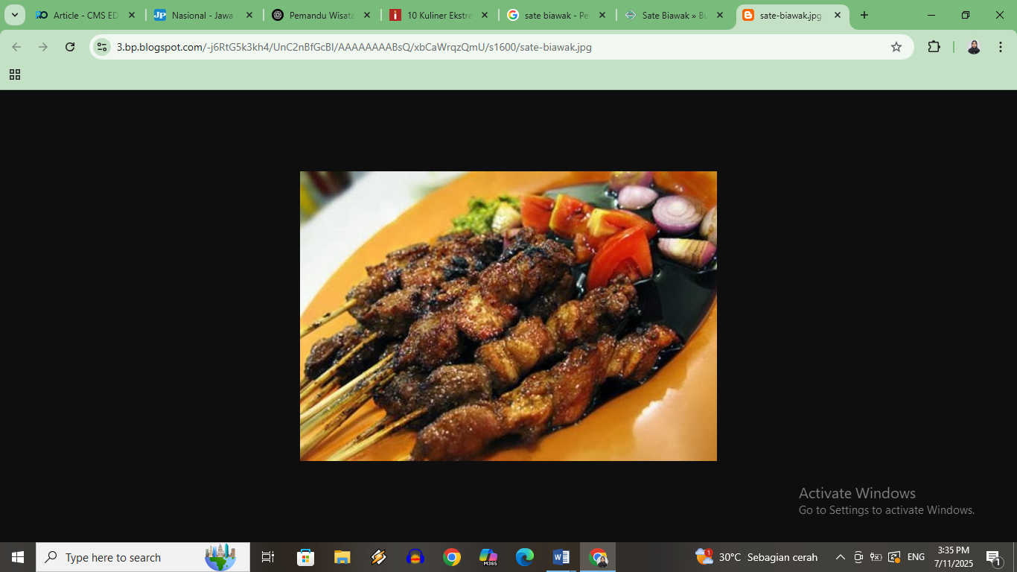The image size is (1017, 572).
Task: Reload the current page
Action: point(69,46)
